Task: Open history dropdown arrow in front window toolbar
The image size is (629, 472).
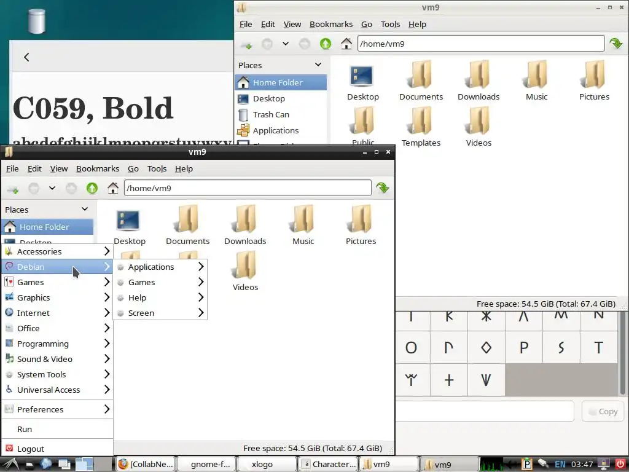Action: click(x=52, y=187)
